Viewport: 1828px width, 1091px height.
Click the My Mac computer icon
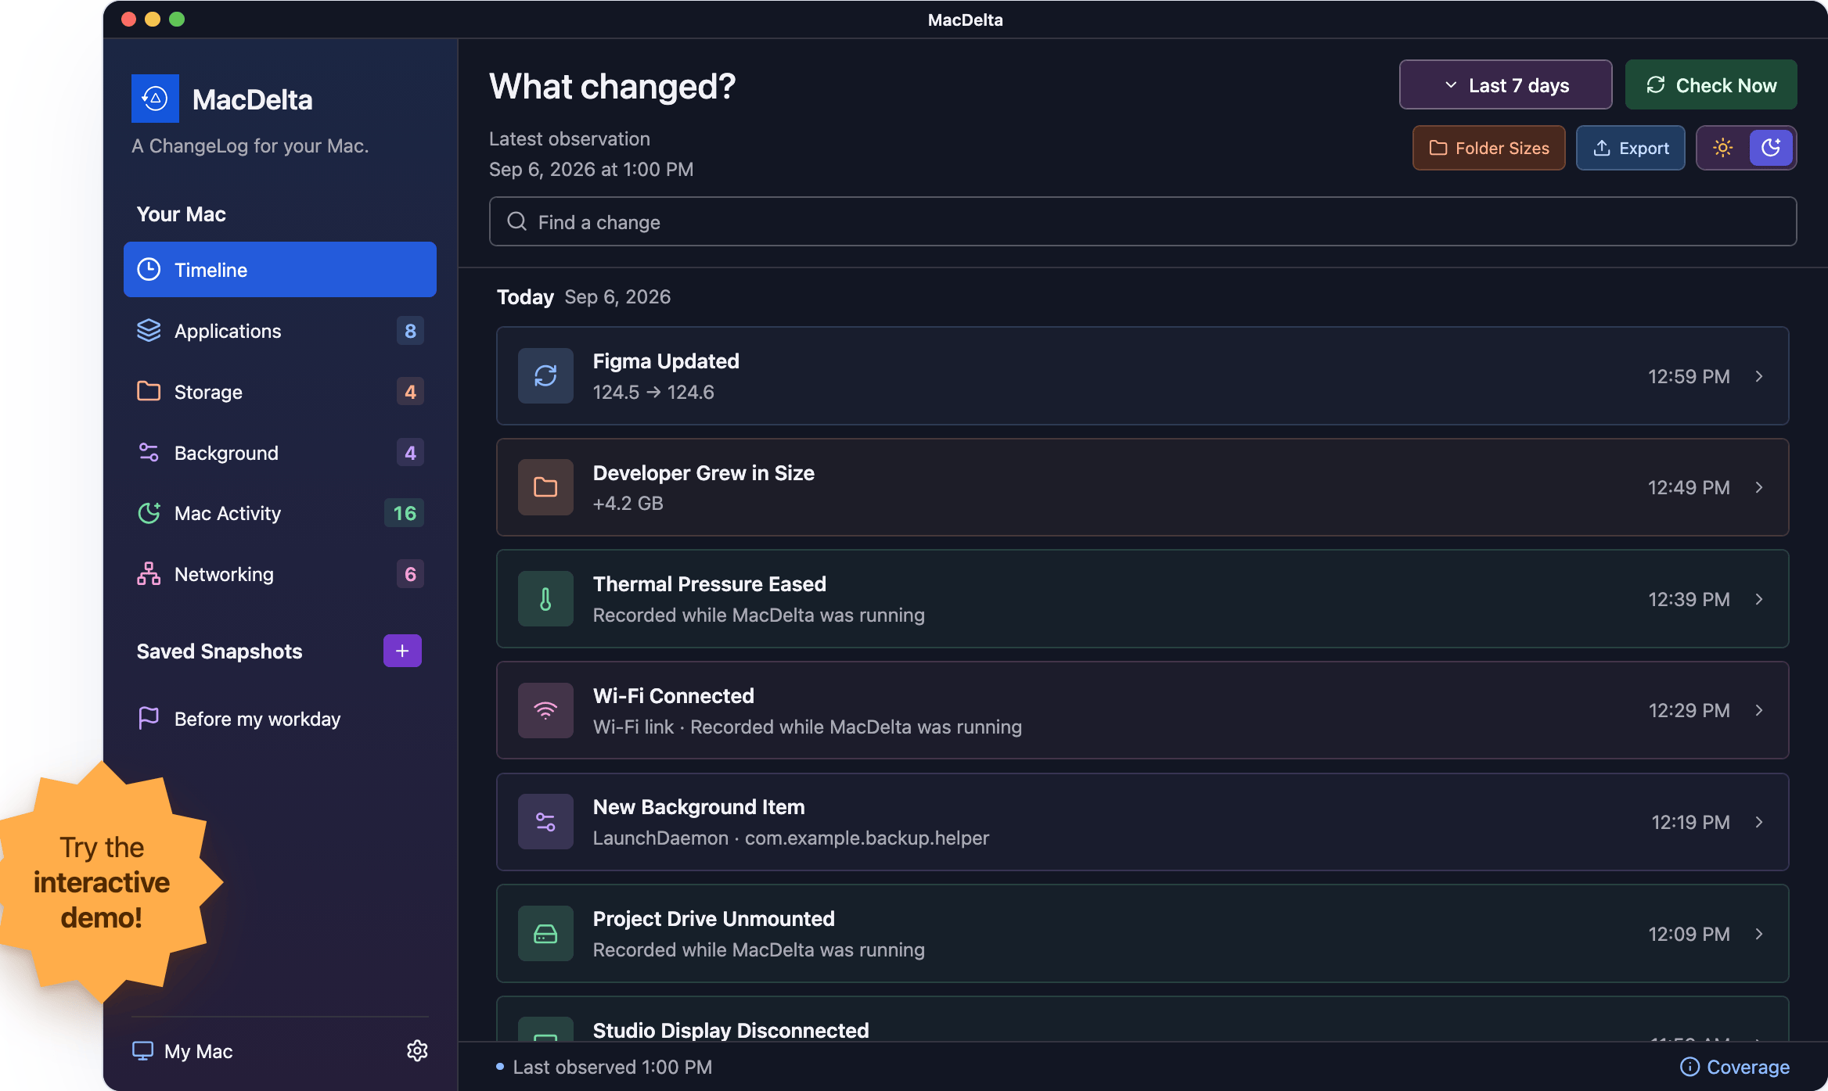[142, 1050]
